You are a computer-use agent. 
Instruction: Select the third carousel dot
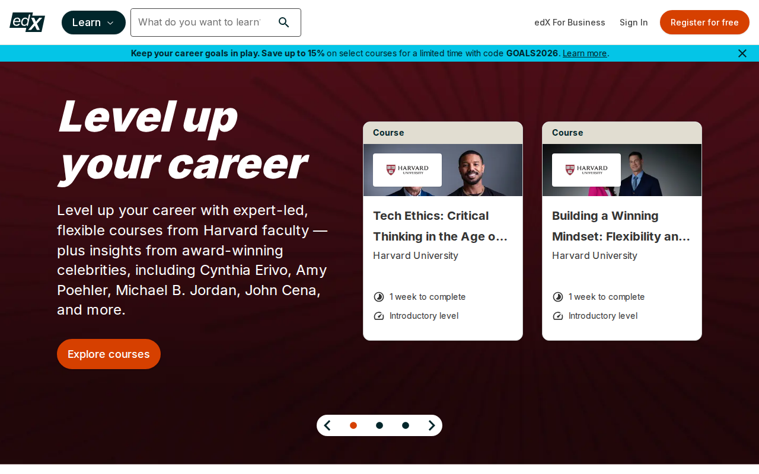coord(406,425)
